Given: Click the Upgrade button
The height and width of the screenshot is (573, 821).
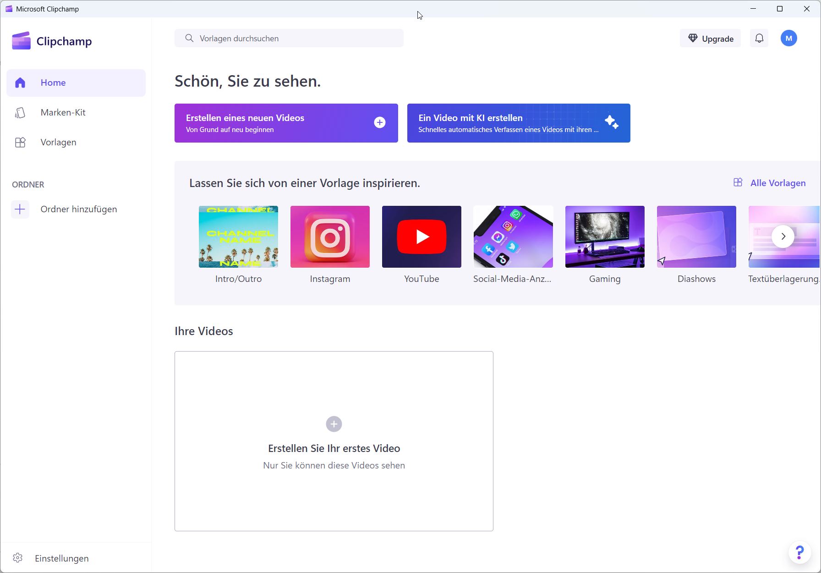Looking at the screenshot, I should [710, 39].
